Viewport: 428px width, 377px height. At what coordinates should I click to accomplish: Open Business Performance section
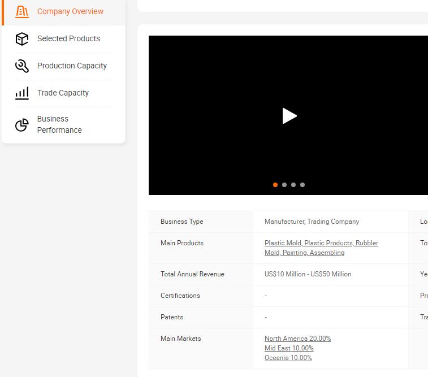59,124
